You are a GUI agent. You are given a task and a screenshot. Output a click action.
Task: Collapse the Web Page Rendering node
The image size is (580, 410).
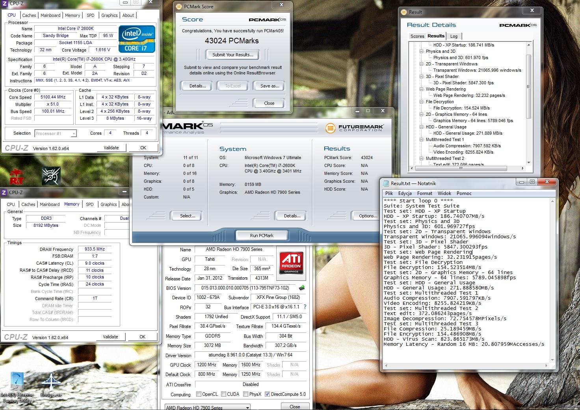tap(421, 89)
